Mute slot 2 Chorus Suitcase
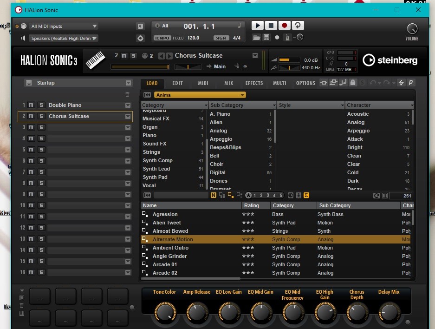This screenshot has height=329, width=435. point(31,116)
